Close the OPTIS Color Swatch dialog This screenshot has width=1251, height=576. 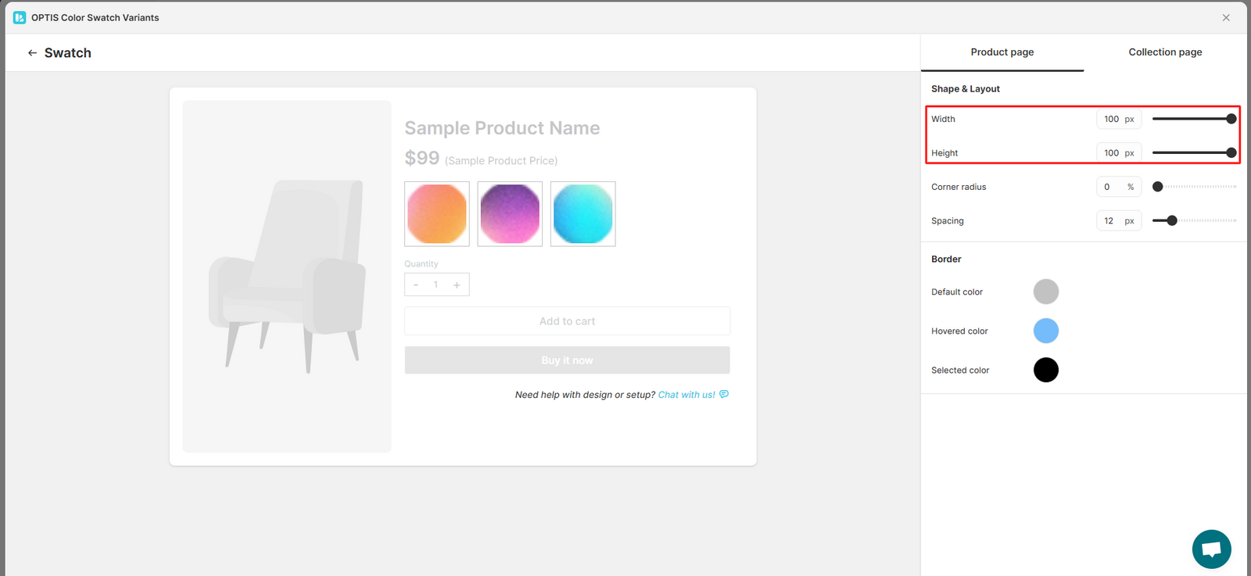coord(1226,17)
